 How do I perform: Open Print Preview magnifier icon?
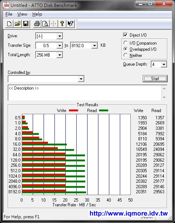[x=45, y=24]
